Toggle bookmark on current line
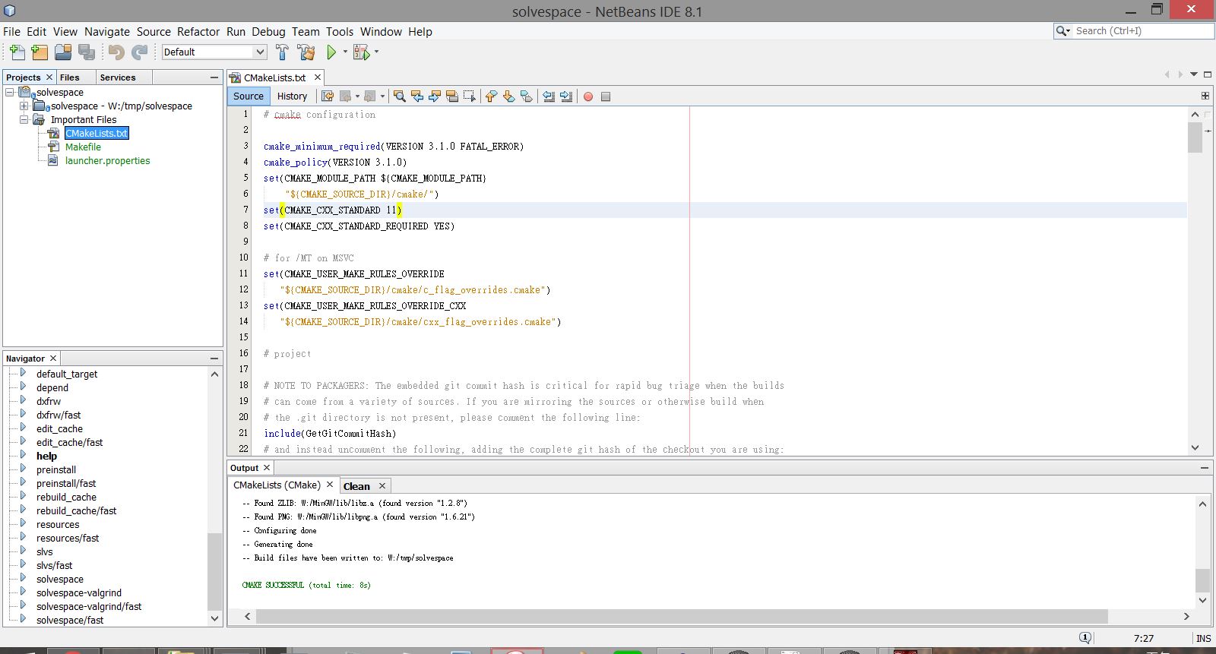 click(x=526, y=96)
